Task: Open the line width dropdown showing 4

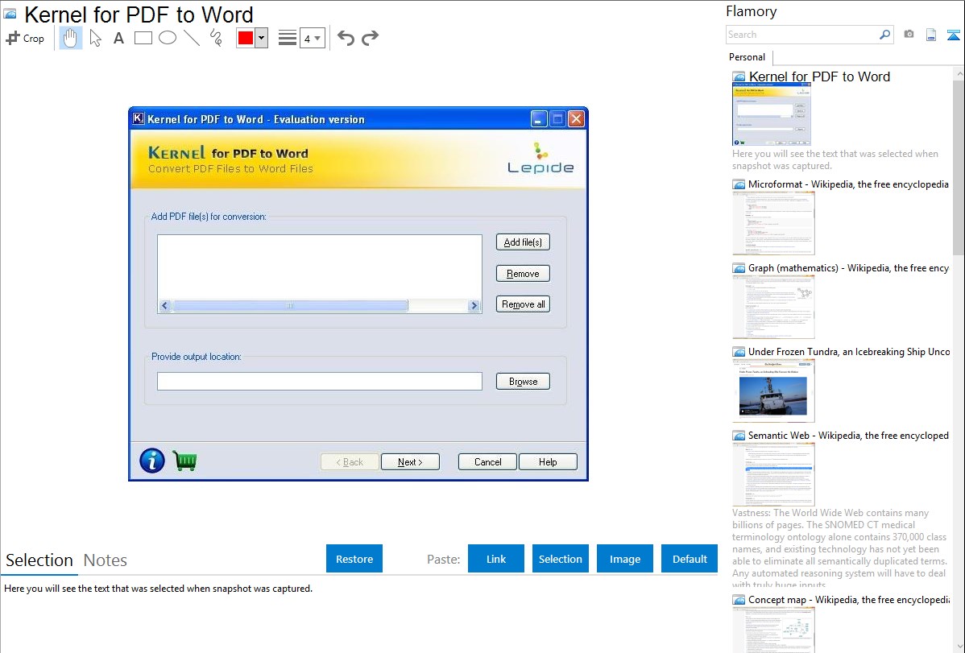Action: (x=313, y=39)
